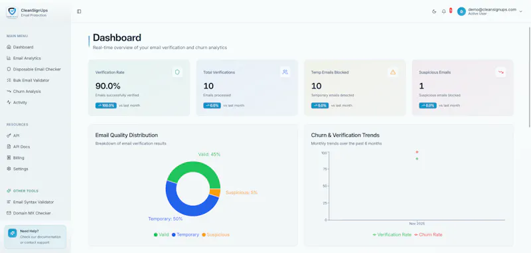Click the CleanSignUps shield logo
The height and width of the screenshot is (253, 531).
pyautogui.click(x=12, y=13)
